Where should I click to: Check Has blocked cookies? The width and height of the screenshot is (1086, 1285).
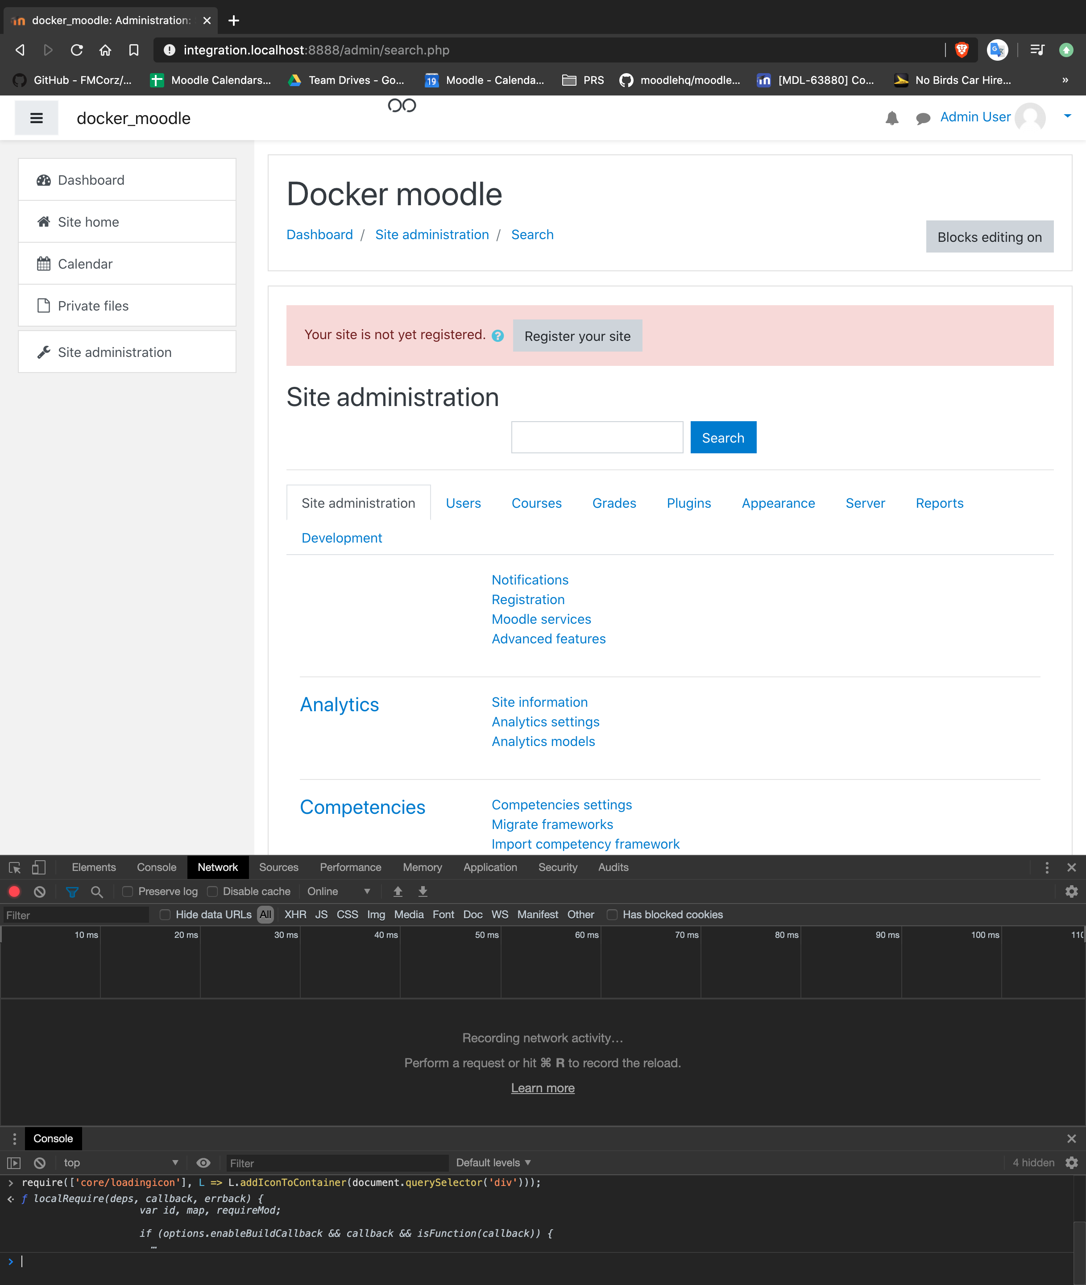[x=612, y=914]
